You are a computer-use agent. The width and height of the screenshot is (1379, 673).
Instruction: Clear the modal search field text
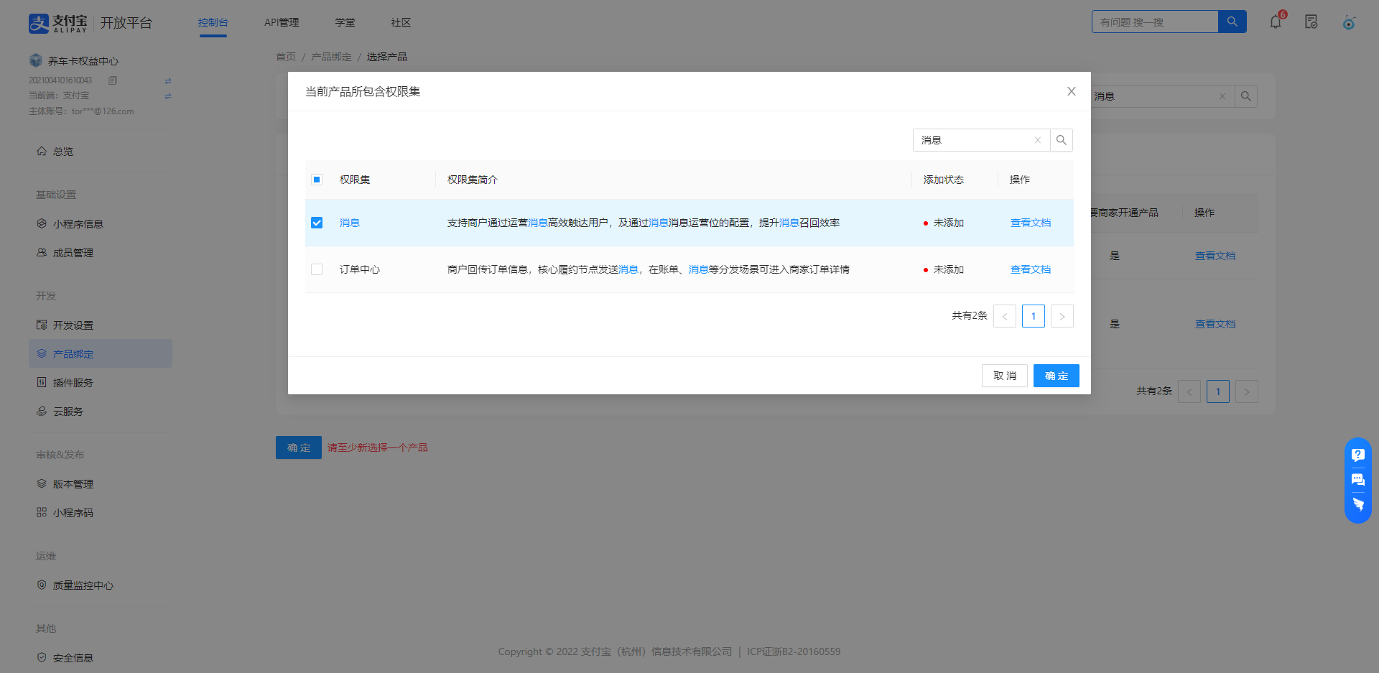[1037, 140]
